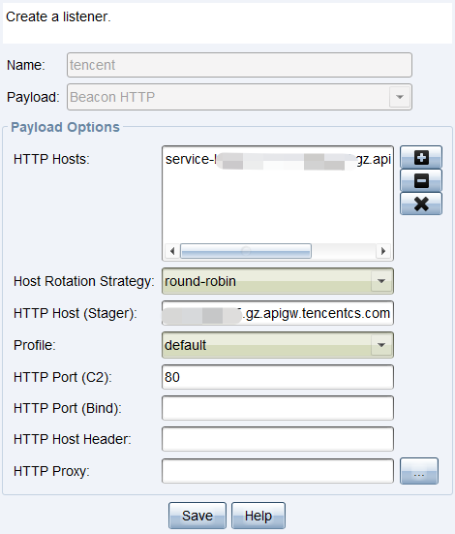Focus the HTTP Host Header field
This screenshot has height=534, width=455.
click(x=278, y=439)
